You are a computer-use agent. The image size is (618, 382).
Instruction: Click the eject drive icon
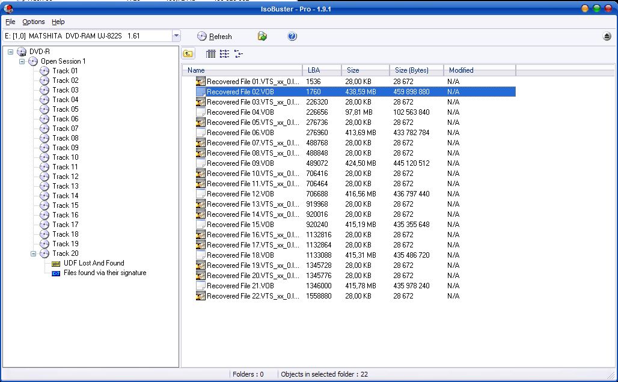(607, 36)
